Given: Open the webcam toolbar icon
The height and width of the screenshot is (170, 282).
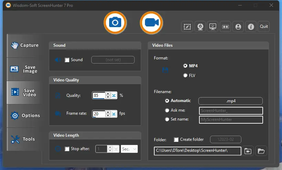Looking at the screenshot, I should 200,26.
